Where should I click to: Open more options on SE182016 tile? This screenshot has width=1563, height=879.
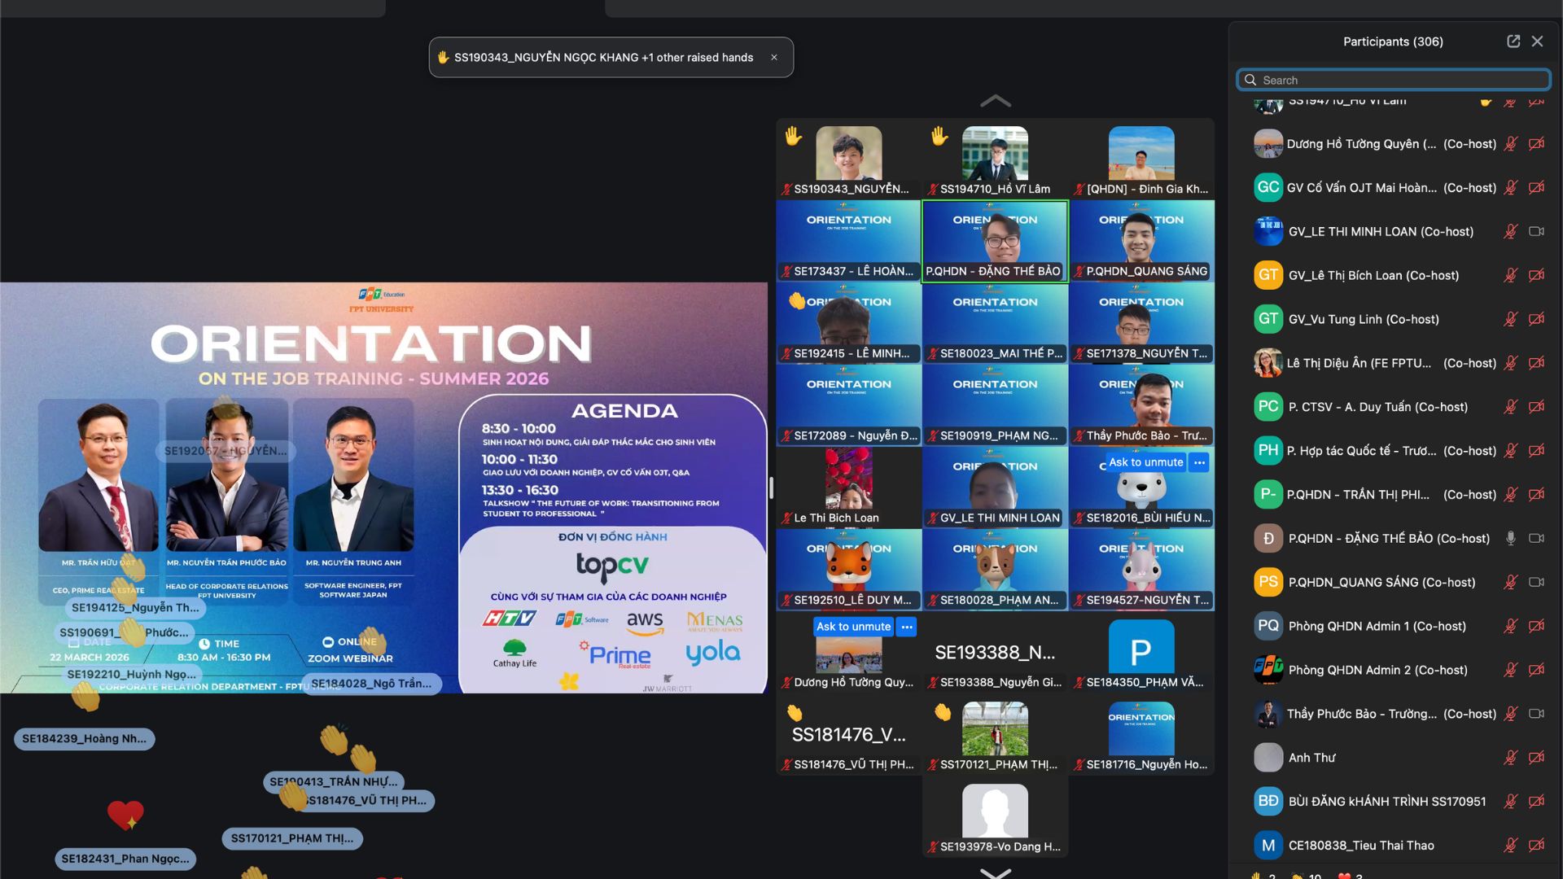(x=1199, y=462)
